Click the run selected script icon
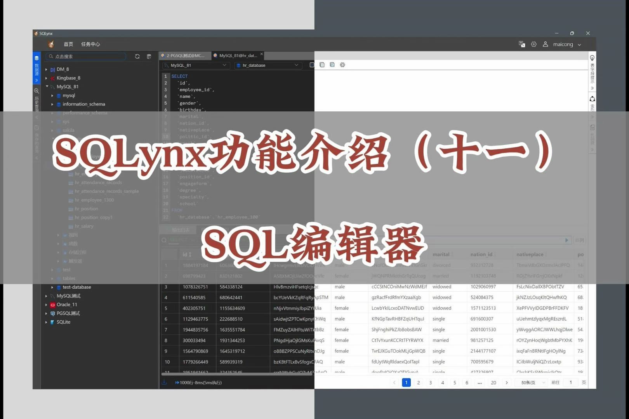The image size is (629, 419). point(322,65)
